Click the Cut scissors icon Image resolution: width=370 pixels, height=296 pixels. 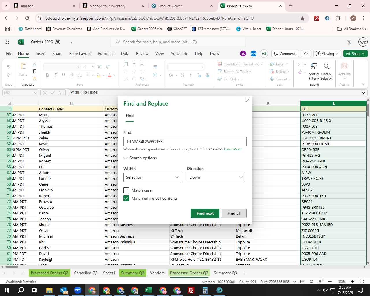coord(34,64)
